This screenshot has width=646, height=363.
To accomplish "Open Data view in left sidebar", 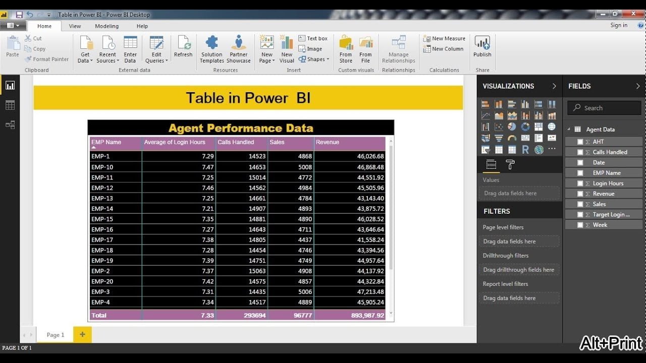I will 10,105.
